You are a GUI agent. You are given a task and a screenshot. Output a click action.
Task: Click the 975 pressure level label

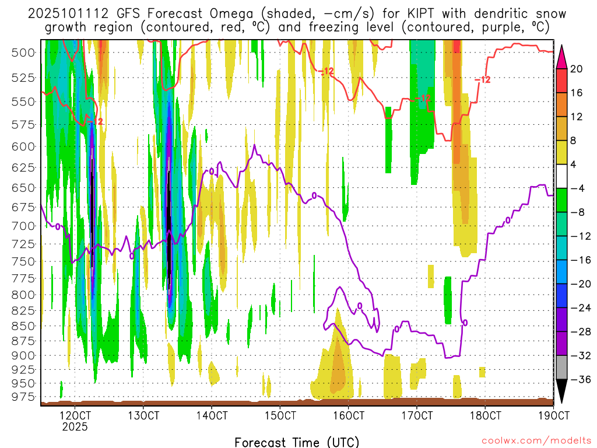(x=23, y=397)
